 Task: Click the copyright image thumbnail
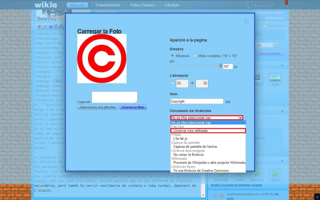point(102,58)
